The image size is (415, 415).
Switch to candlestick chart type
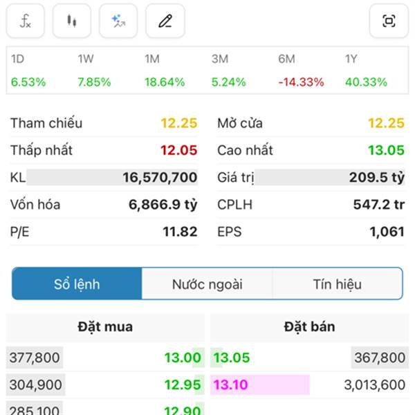pos(72,21)
